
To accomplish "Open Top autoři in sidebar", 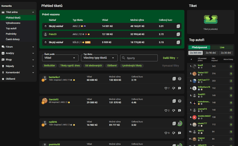I will (x=11, y=29).
